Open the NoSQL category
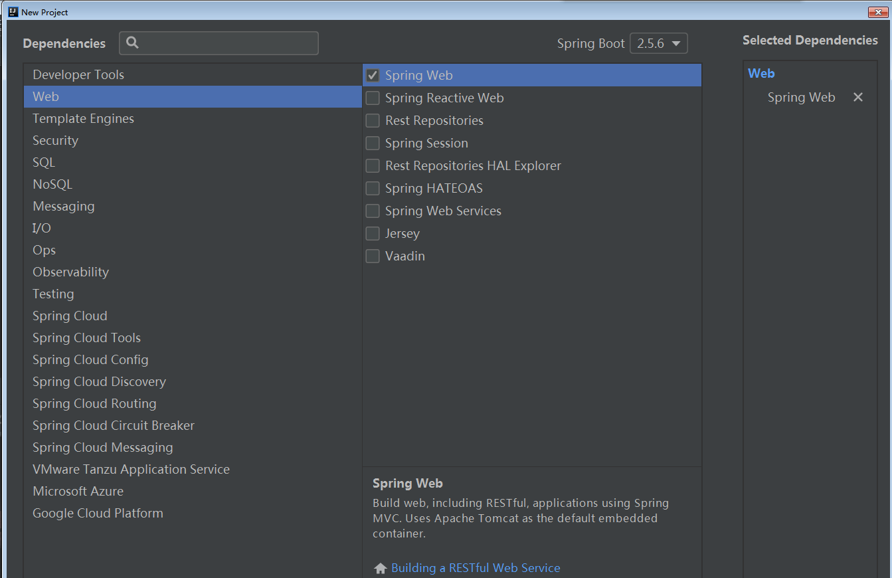 193,184
